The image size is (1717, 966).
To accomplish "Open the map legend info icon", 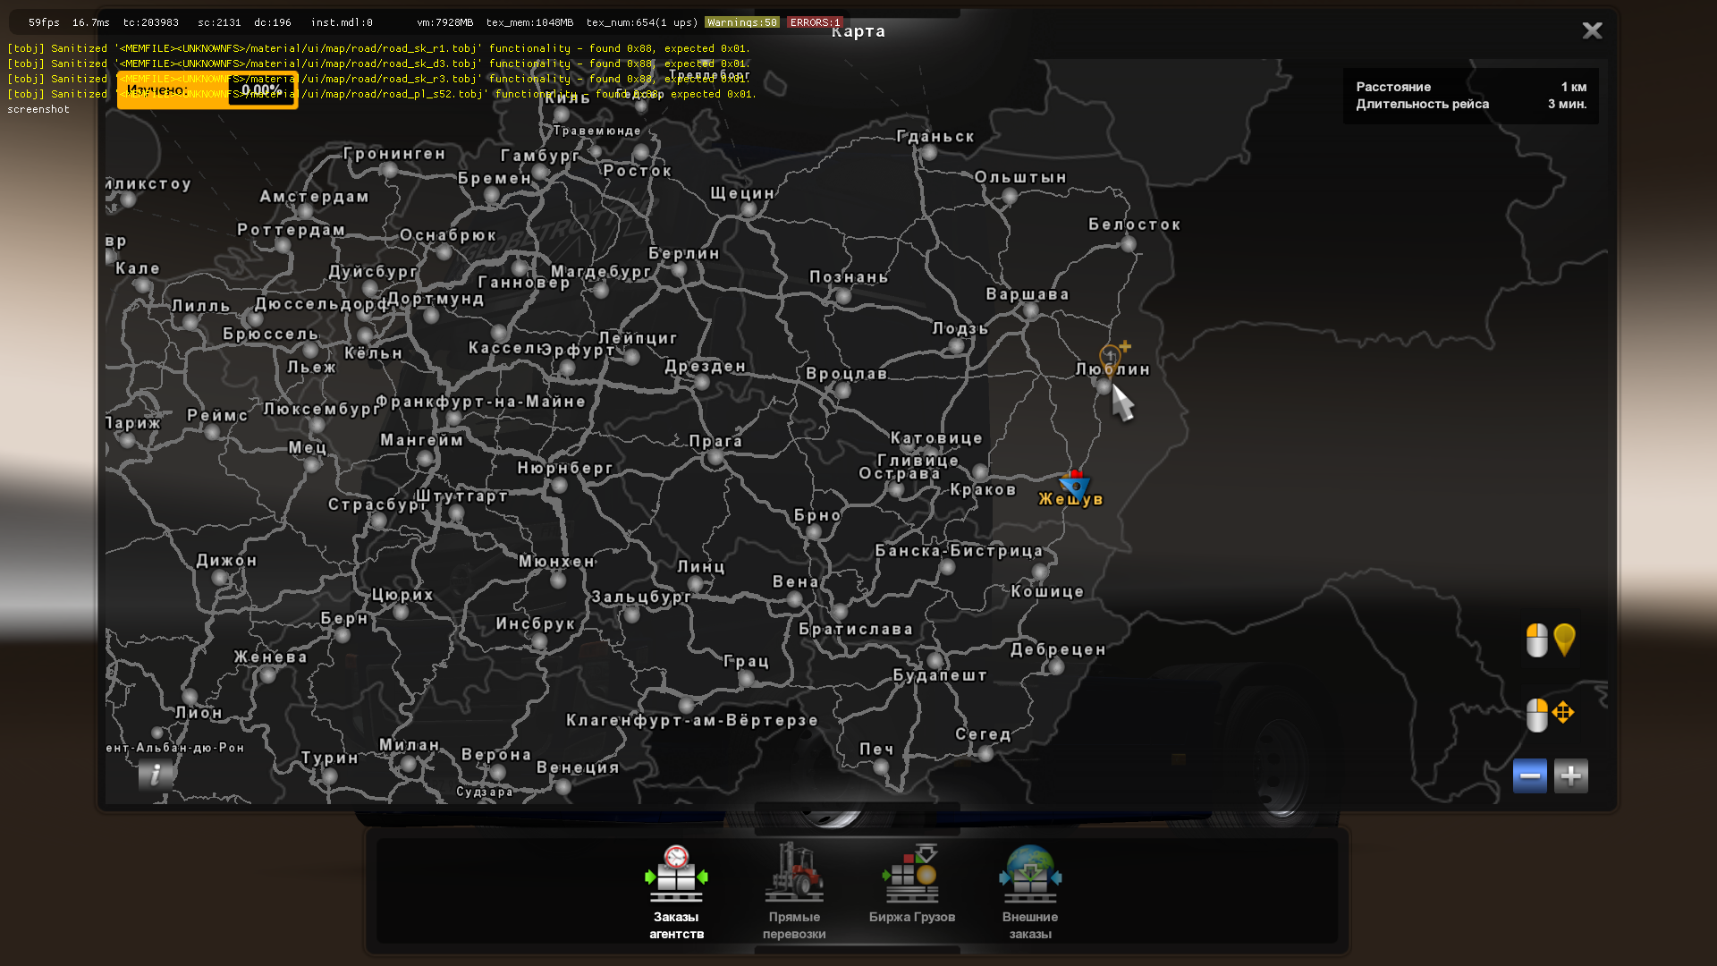I will tap(156, 774).
